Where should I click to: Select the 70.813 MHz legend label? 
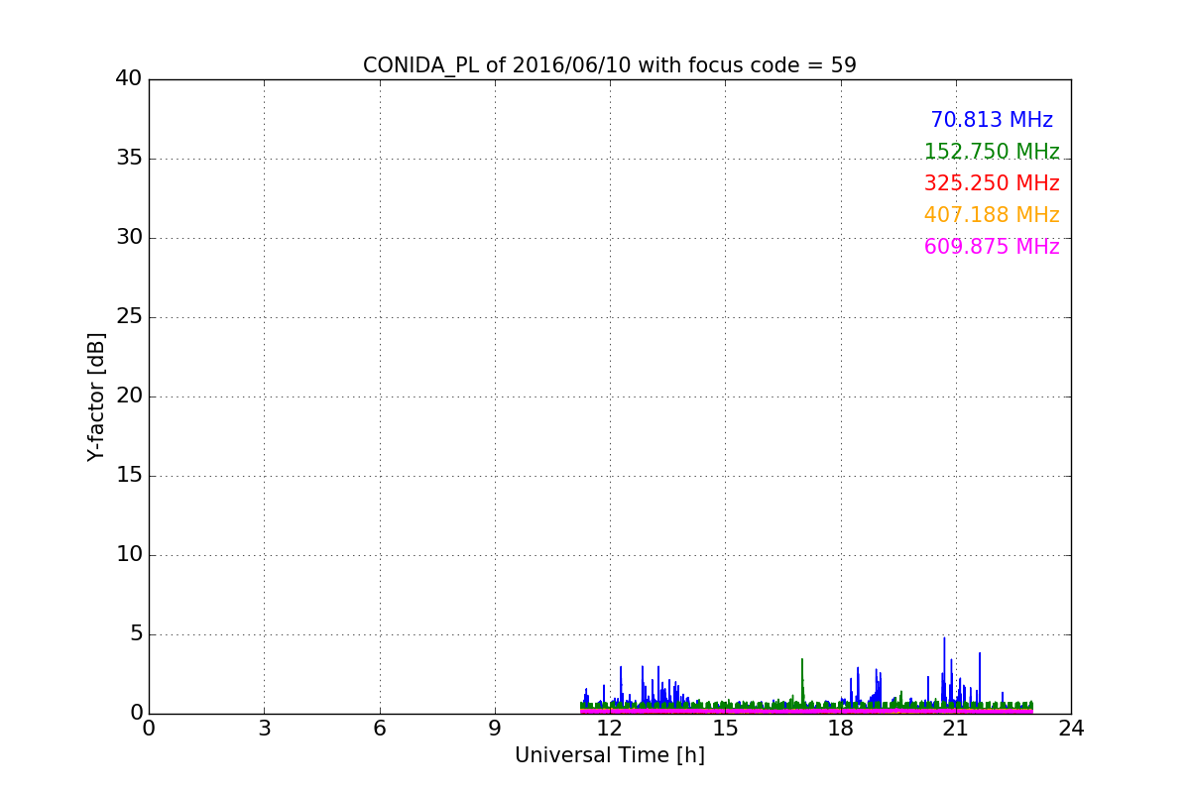click(x=992, y=120)
